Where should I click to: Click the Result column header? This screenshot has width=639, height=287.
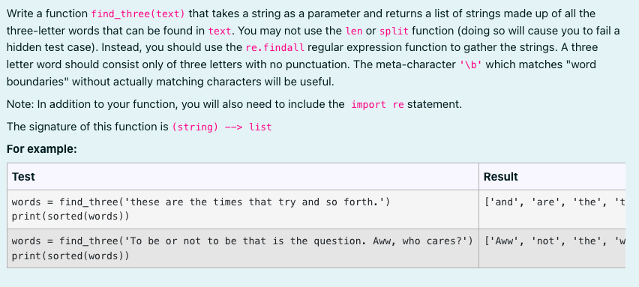pos(500,177)
